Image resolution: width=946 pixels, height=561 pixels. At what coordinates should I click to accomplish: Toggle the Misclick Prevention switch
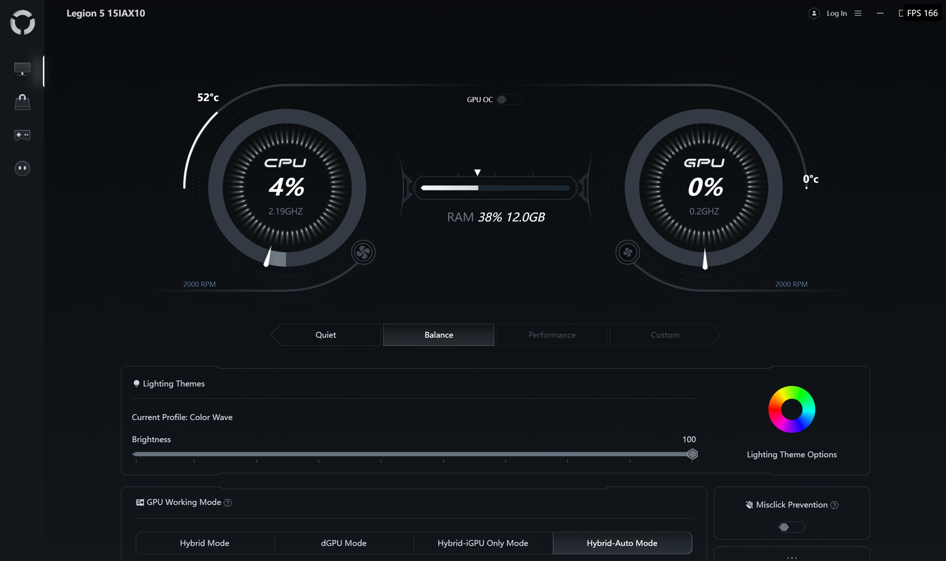pyautogui.click(x=792, y=527)
